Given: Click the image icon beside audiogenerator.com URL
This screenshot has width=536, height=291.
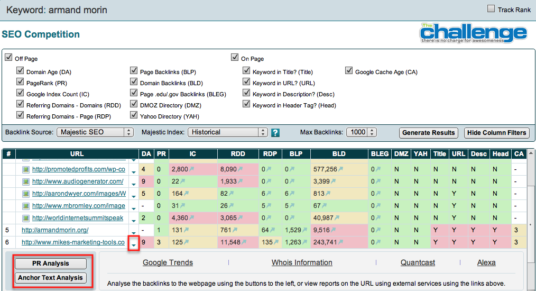Looking at the screenshot, I should pos(25,181).
